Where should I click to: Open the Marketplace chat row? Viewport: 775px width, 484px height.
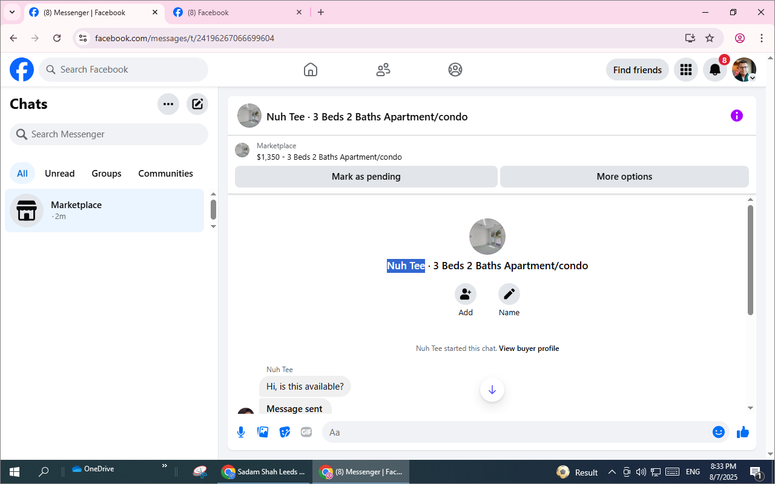tap(104, 211)
